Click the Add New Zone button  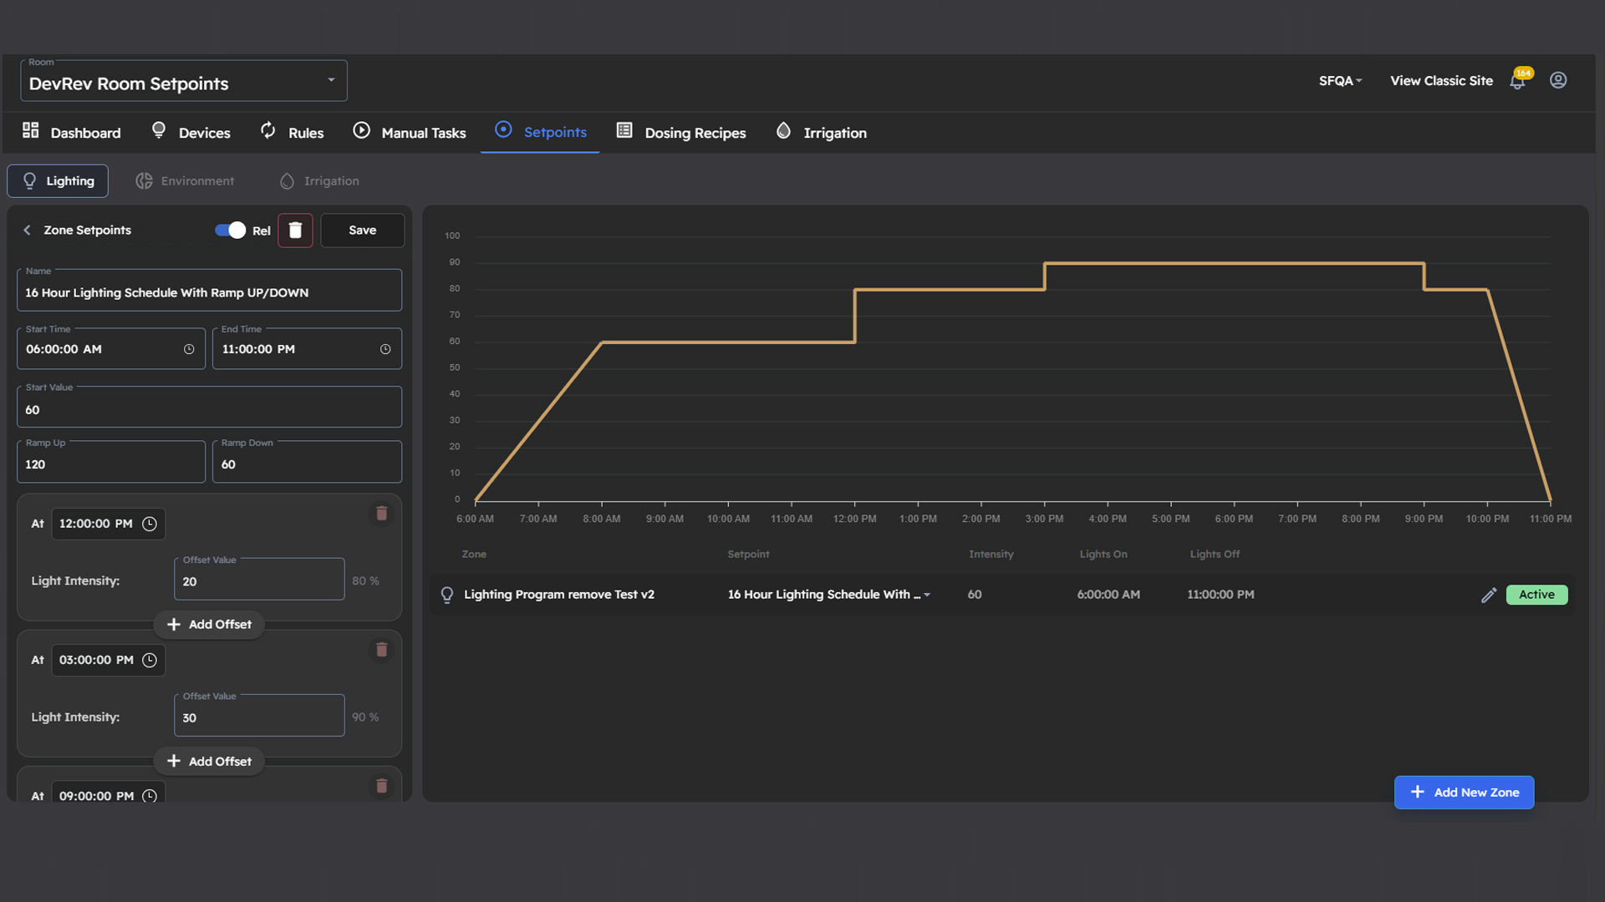pos(1464,793)
